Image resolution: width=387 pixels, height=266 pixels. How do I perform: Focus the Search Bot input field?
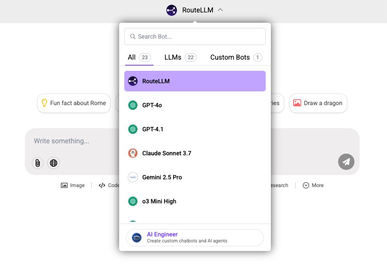(x=195, y=36)
